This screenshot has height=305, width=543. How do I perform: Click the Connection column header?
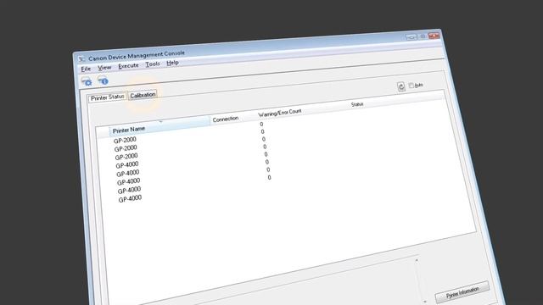click(226, 119)
